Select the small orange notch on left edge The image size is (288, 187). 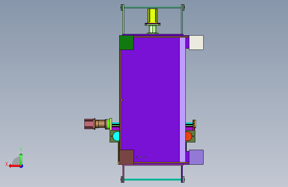(x=122, y=100)
